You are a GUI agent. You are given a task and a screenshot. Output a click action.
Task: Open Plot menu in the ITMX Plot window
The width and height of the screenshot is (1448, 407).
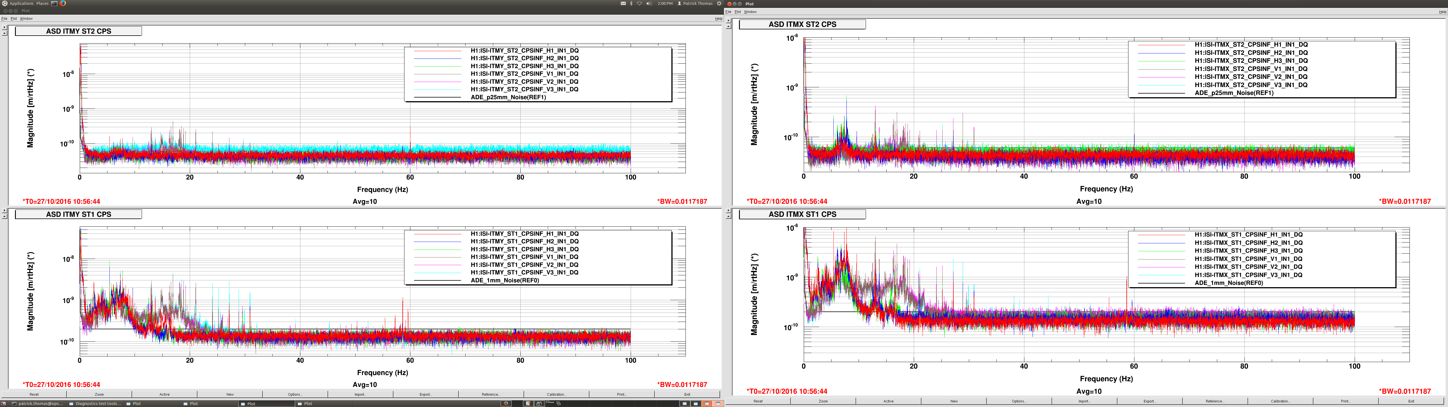(x=738, y=12)
